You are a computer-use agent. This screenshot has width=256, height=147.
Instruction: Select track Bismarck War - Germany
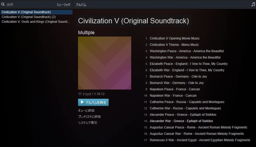coord(177,83)
